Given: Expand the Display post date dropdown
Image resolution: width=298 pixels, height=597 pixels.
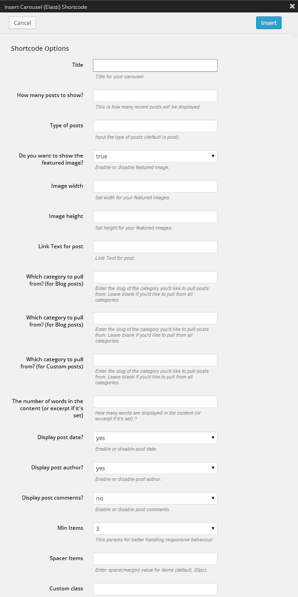Looking at the screenshot, I should [x=155, y=438].
